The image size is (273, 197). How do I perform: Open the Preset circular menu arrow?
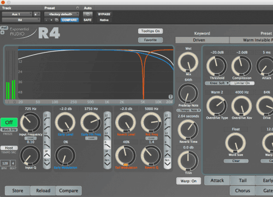click(x=78, y=8)
